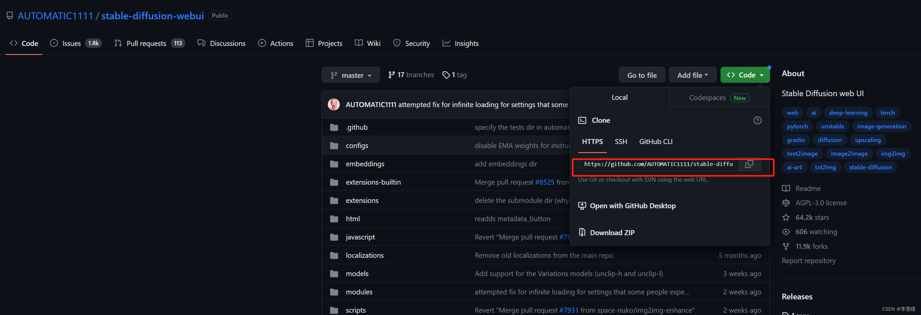This screenshot has height=315, width=921.
Task: Click the fork icon beside 11.9k forks
Action: (x=786, y=246)
